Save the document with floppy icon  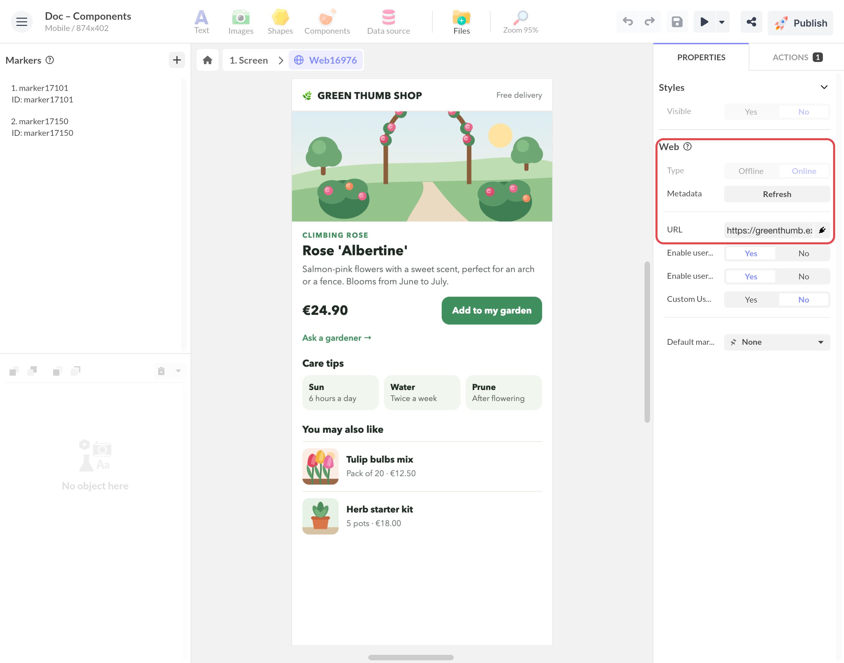677,22
